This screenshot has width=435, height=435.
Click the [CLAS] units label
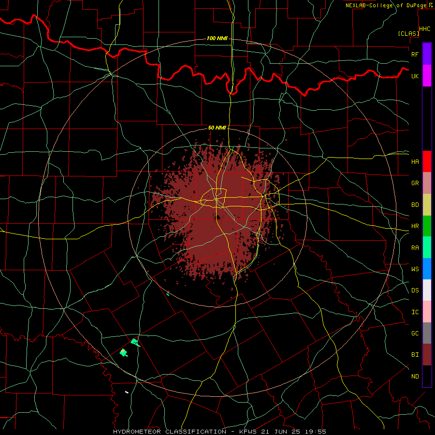tap(408, 33)
